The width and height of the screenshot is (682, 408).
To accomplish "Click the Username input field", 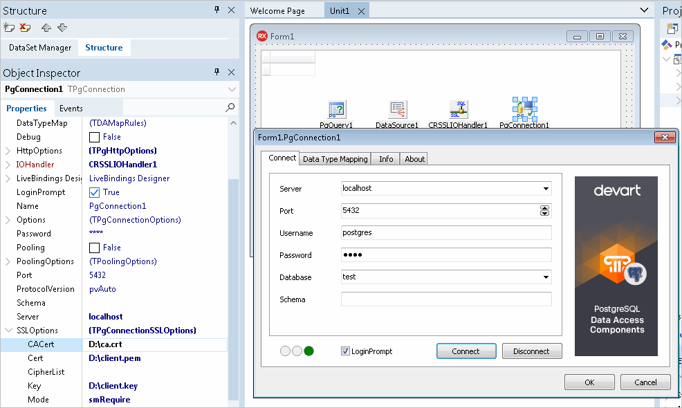I will pyautogui.click(x=446, y=233).
